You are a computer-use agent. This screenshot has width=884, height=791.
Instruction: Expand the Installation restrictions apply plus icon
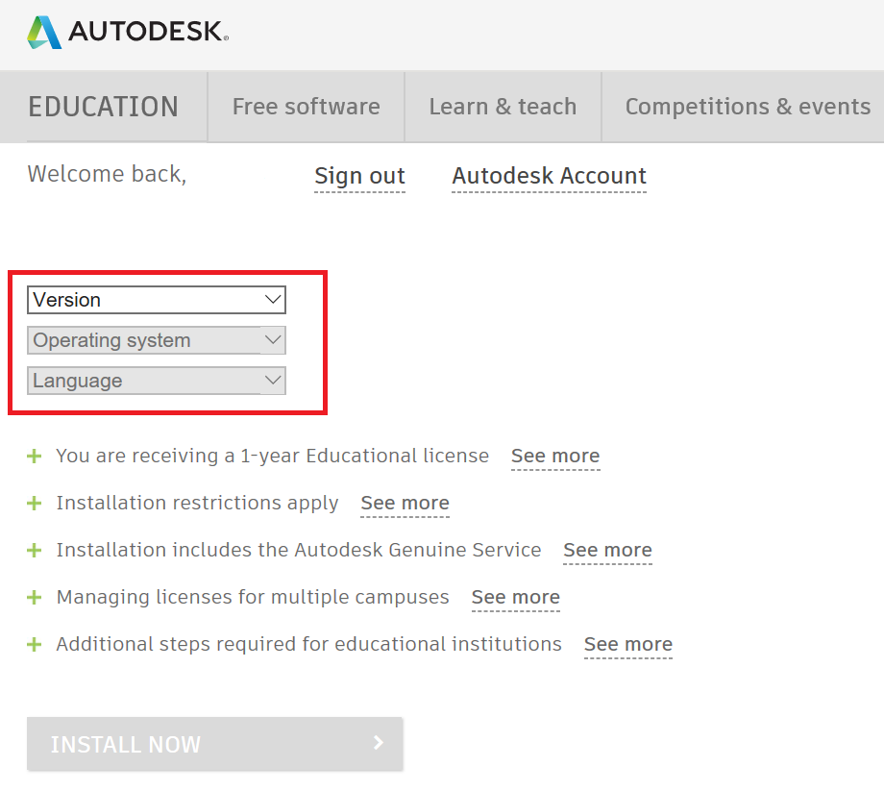[35, 503]
